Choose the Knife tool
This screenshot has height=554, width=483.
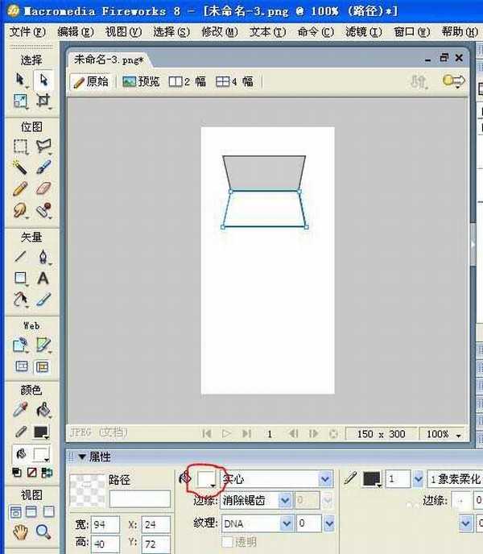(x=43, y=300)
